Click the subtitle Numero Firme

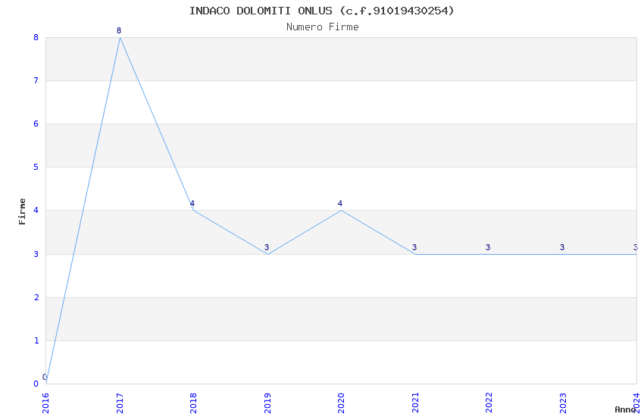[x=323, y=27]
